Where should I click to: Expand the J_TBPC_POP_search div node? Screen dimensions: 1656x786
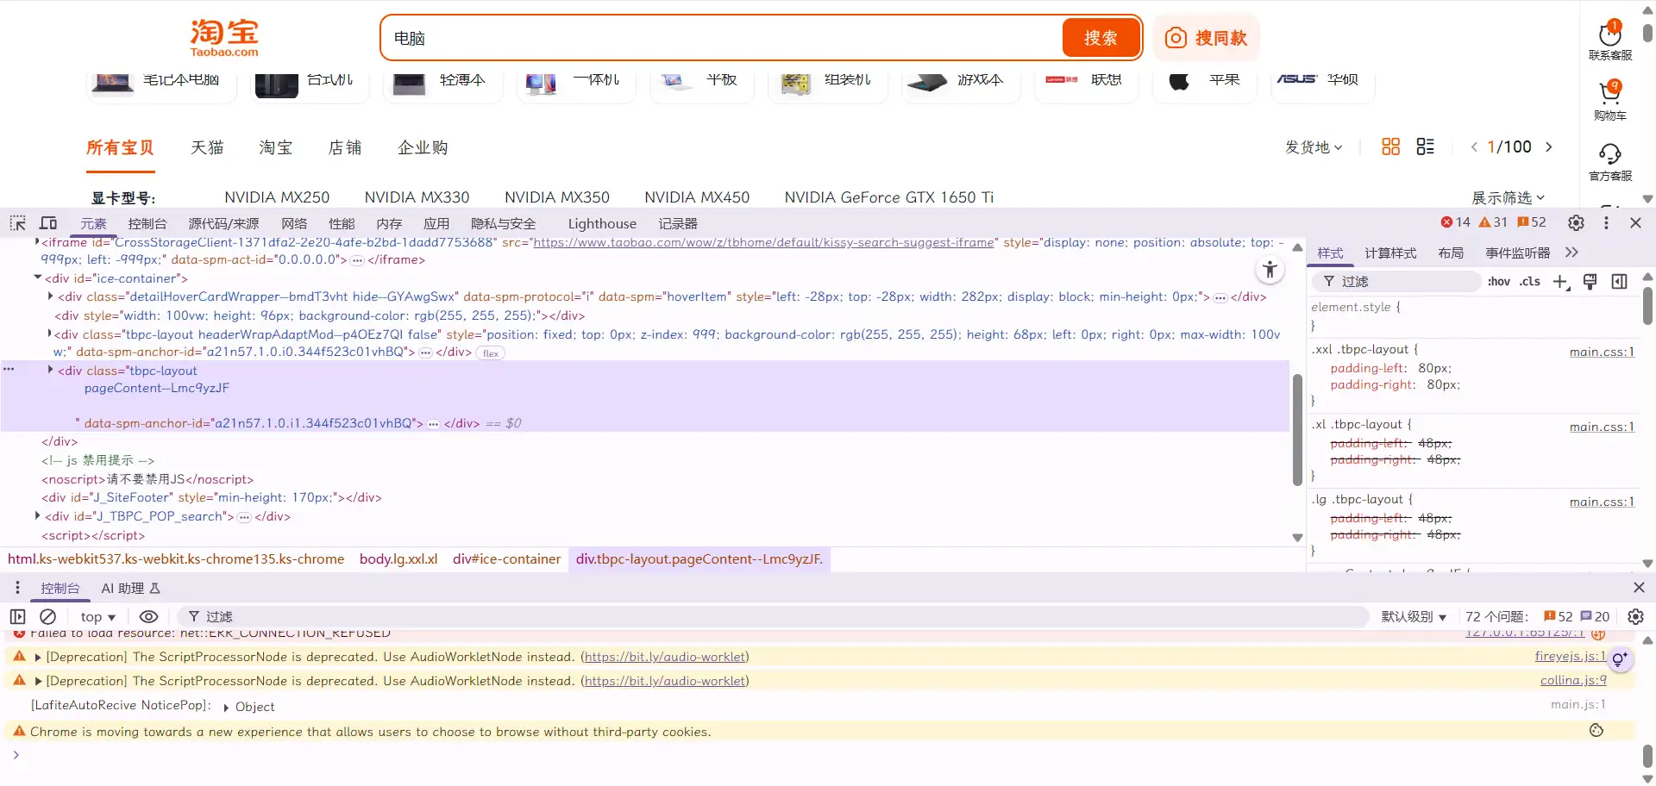point(37,515)
